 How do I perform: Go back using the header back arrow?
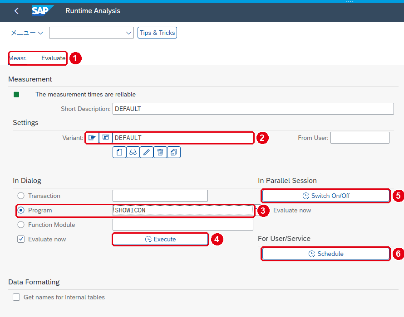tap(16, 11)
